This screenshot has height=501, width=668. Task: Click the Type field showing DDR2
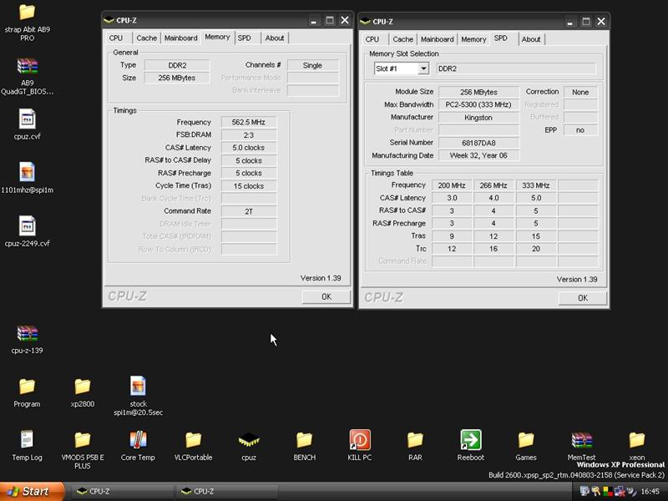point(177,65)
